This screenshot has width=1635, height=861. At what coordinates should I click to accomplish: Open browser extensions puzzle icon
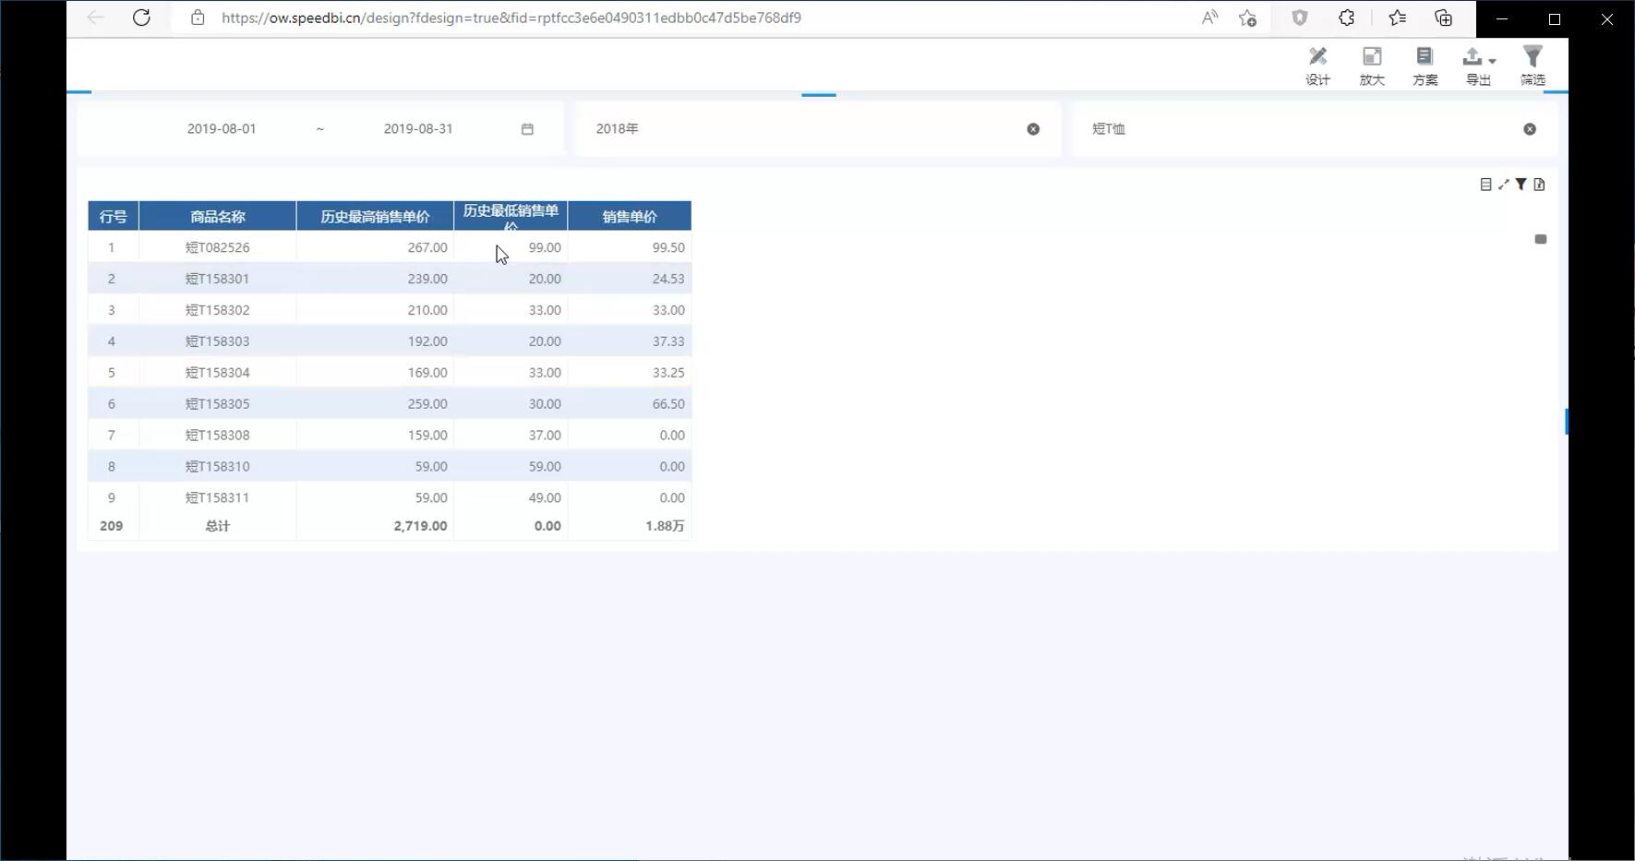1347,18
